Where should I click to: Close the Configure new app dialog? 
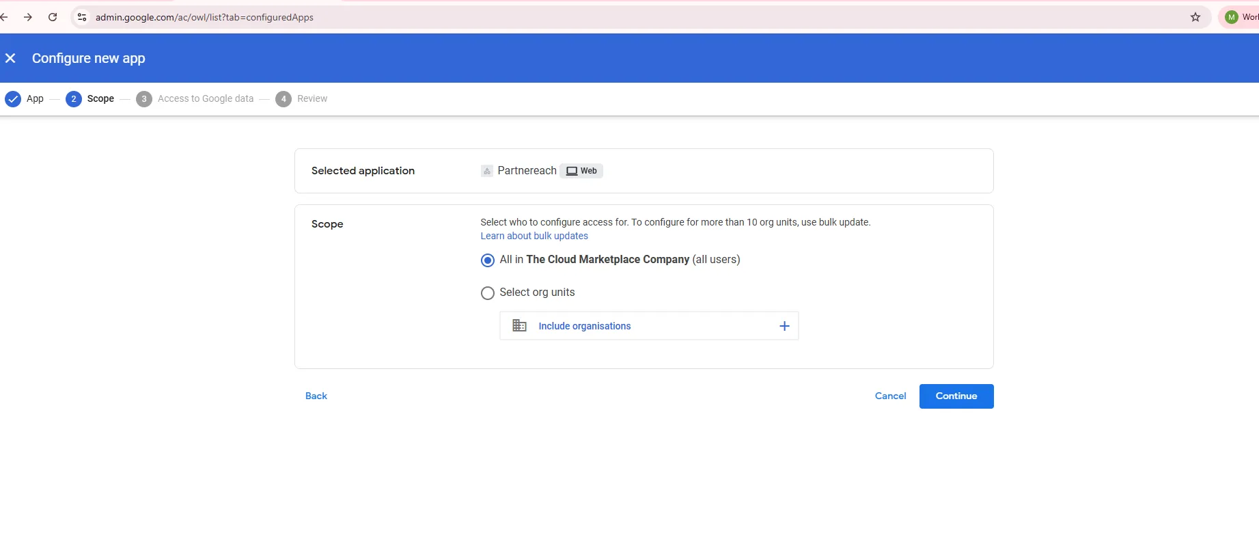tap(10, 58)
